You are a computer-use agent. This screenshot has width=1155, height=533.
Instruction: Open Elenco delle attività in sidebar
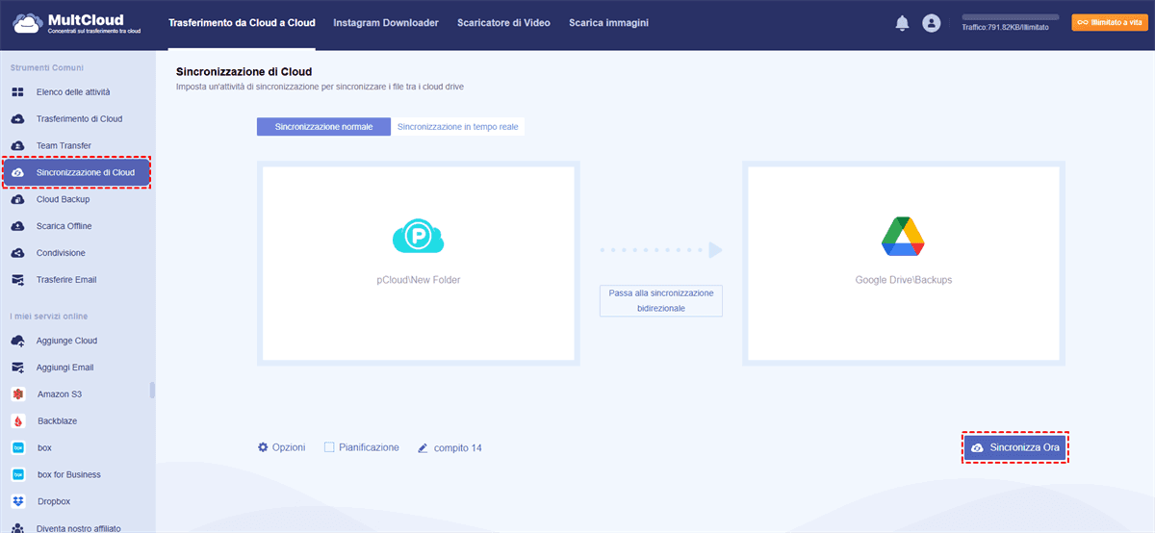[73, 92]
